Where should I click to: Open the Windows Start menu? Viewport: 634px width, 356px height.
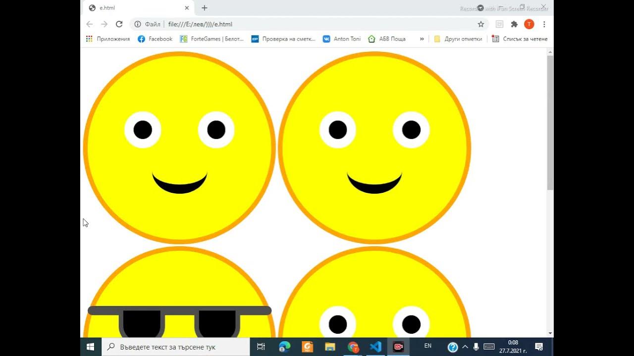91,347
